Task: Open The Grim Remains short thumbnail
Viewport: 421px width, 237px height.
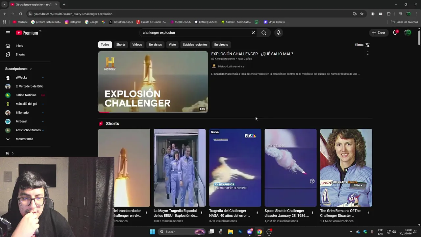Action: pyautogui.click(x=346, y=168)
